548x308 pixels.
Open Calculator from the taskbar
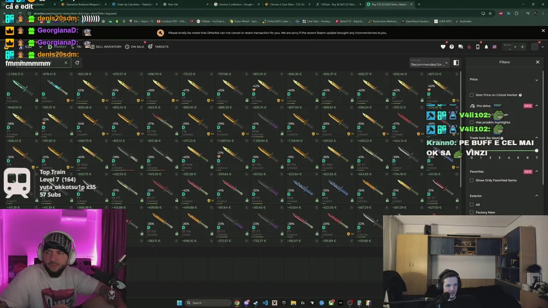coord(359,303)
